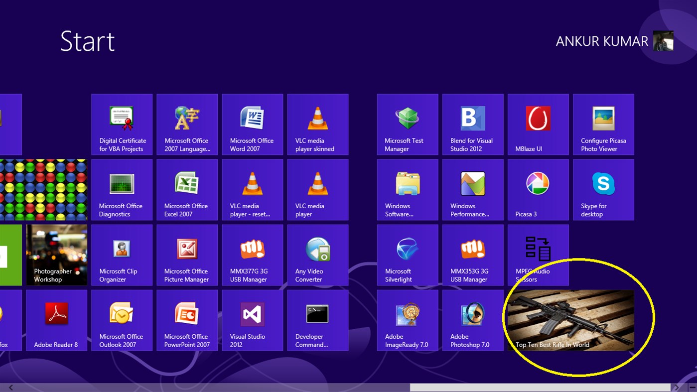Click the horizontal scrollbar thumb
The height and width of the screenshot is (392, 697).
click(540, 388)
